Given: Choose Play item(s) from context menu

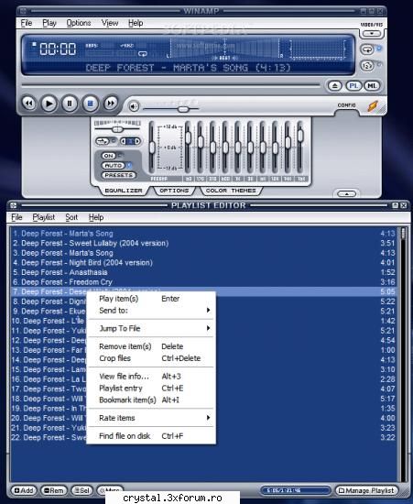Looking at the screenshot, I should click(151, 299).
